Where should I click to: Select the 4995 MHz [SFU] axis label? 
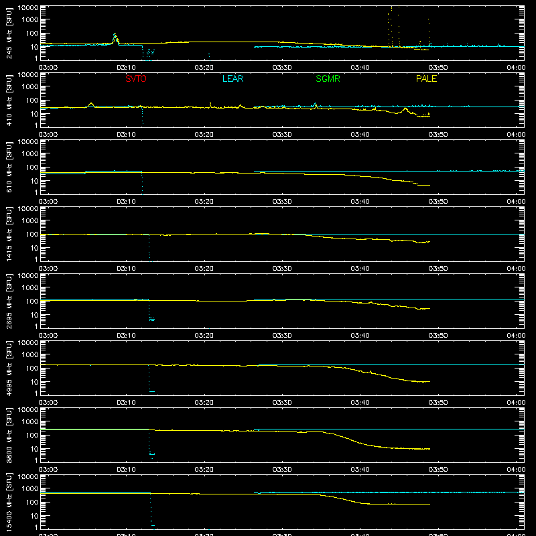tap(9, 368)
